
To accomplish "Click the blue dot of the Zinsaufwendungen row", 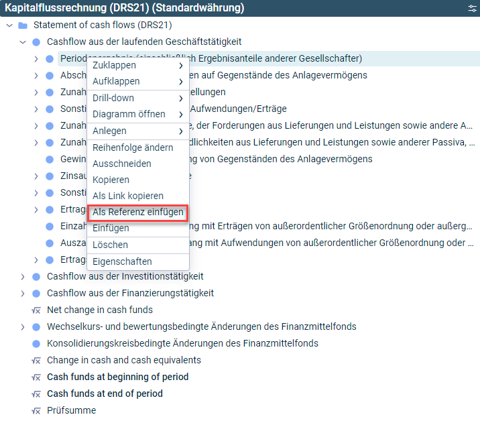I will click(50, 176).
